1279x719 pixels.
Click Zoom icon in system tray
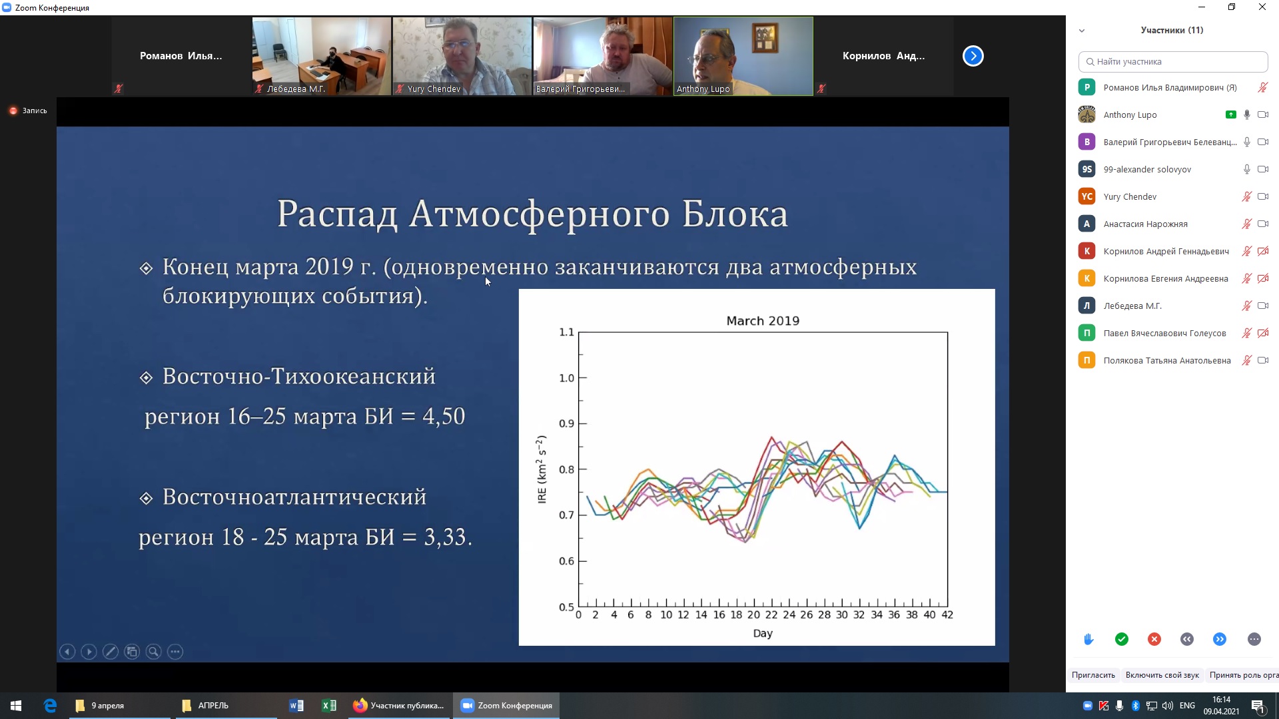[1088, 706]
